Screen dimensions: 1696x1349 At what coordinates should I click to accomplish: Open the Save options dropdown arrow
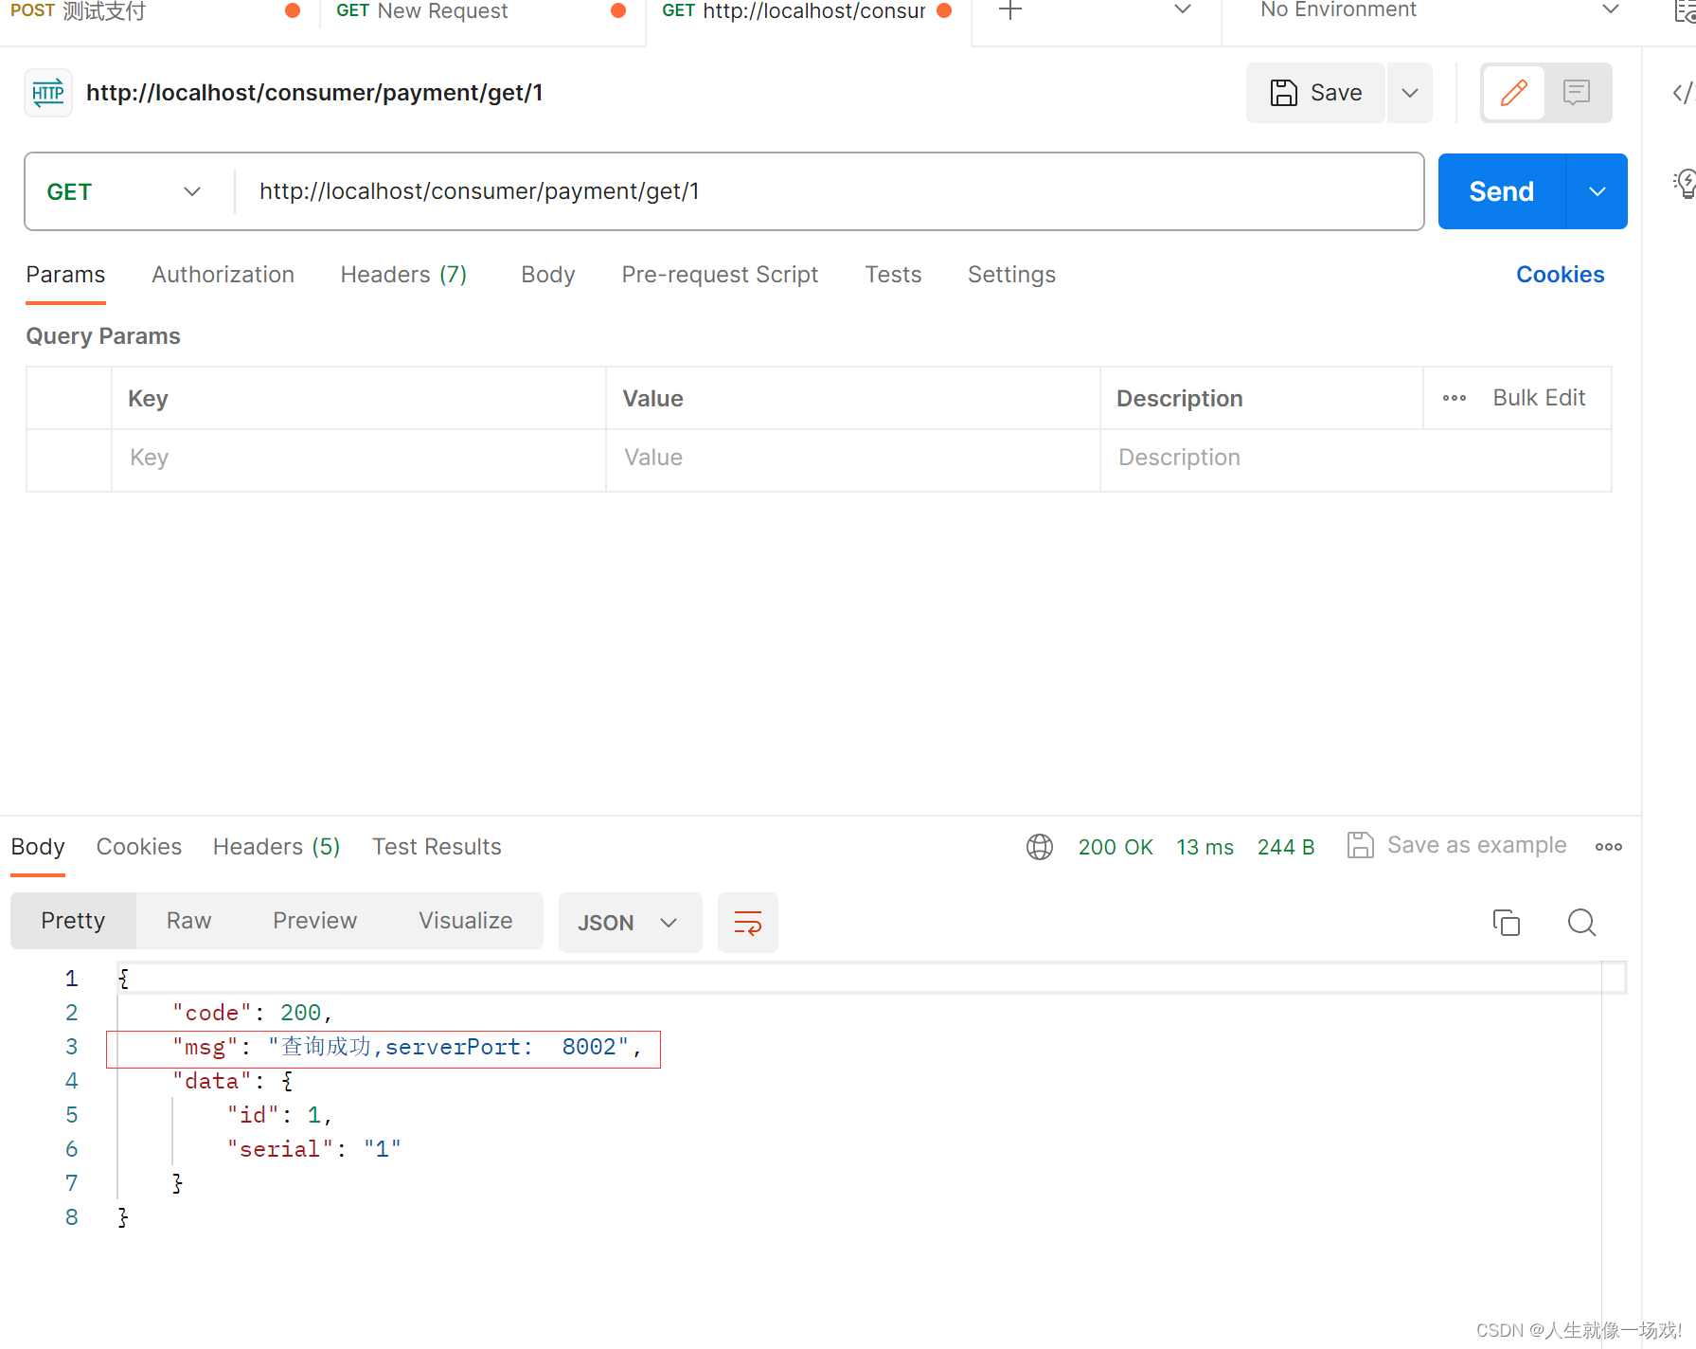click(x=1410, y=93)
